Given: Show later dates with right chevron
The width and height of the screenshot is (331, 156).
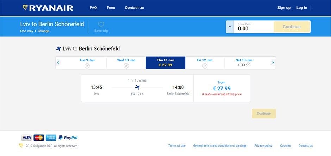Looking at the screenshot, I should pyautogui.click(x=273, y=63).
